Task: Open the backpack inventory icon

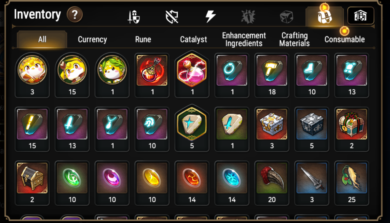Action: click(x=325, y=17)
